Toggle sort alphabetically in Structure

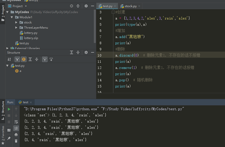(9, 59)
